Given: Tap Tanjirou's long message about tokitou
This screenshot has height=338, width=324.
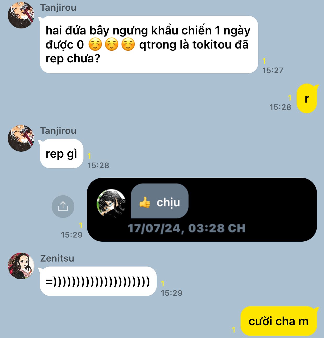Looking at the screenshot, I should (x=149, y=44).
